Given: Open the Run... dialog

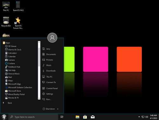Looking at the screenshot, I should pos(47,99).
